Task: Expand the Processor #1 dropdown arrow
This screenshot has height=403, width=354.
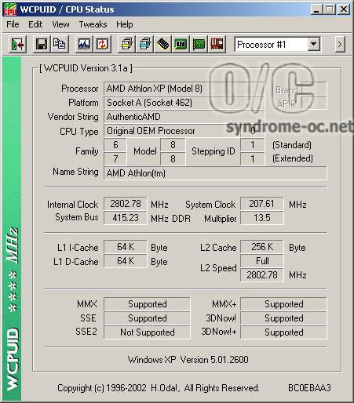Action: 313,45
